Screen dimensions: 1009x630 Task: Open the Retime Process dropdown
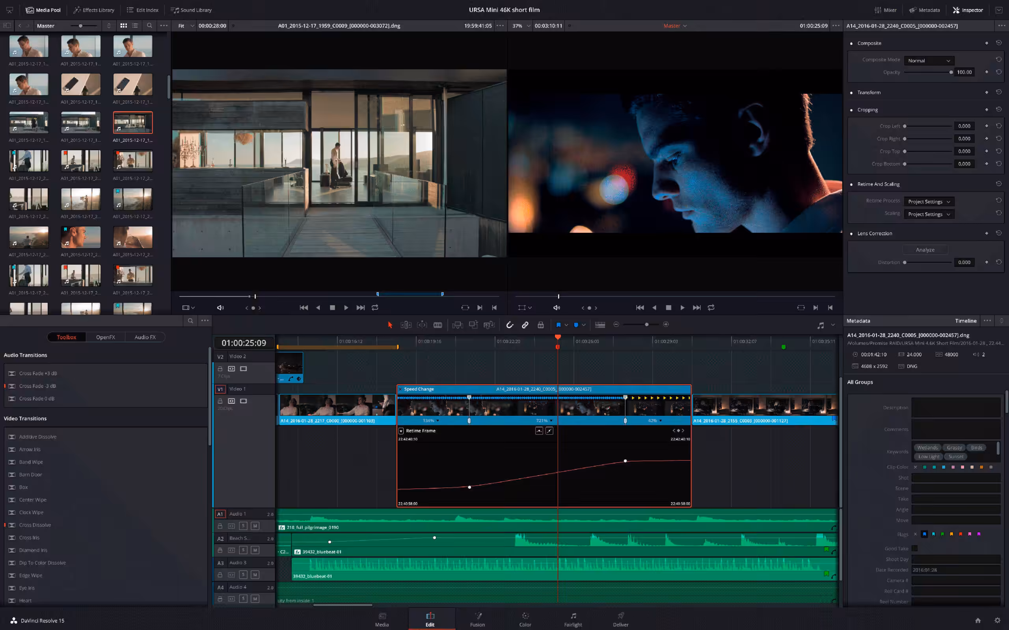click(929, 201)
